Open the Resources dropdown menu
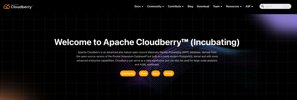The width and height of the screenshot is (297, 100). tap(234, 6)
